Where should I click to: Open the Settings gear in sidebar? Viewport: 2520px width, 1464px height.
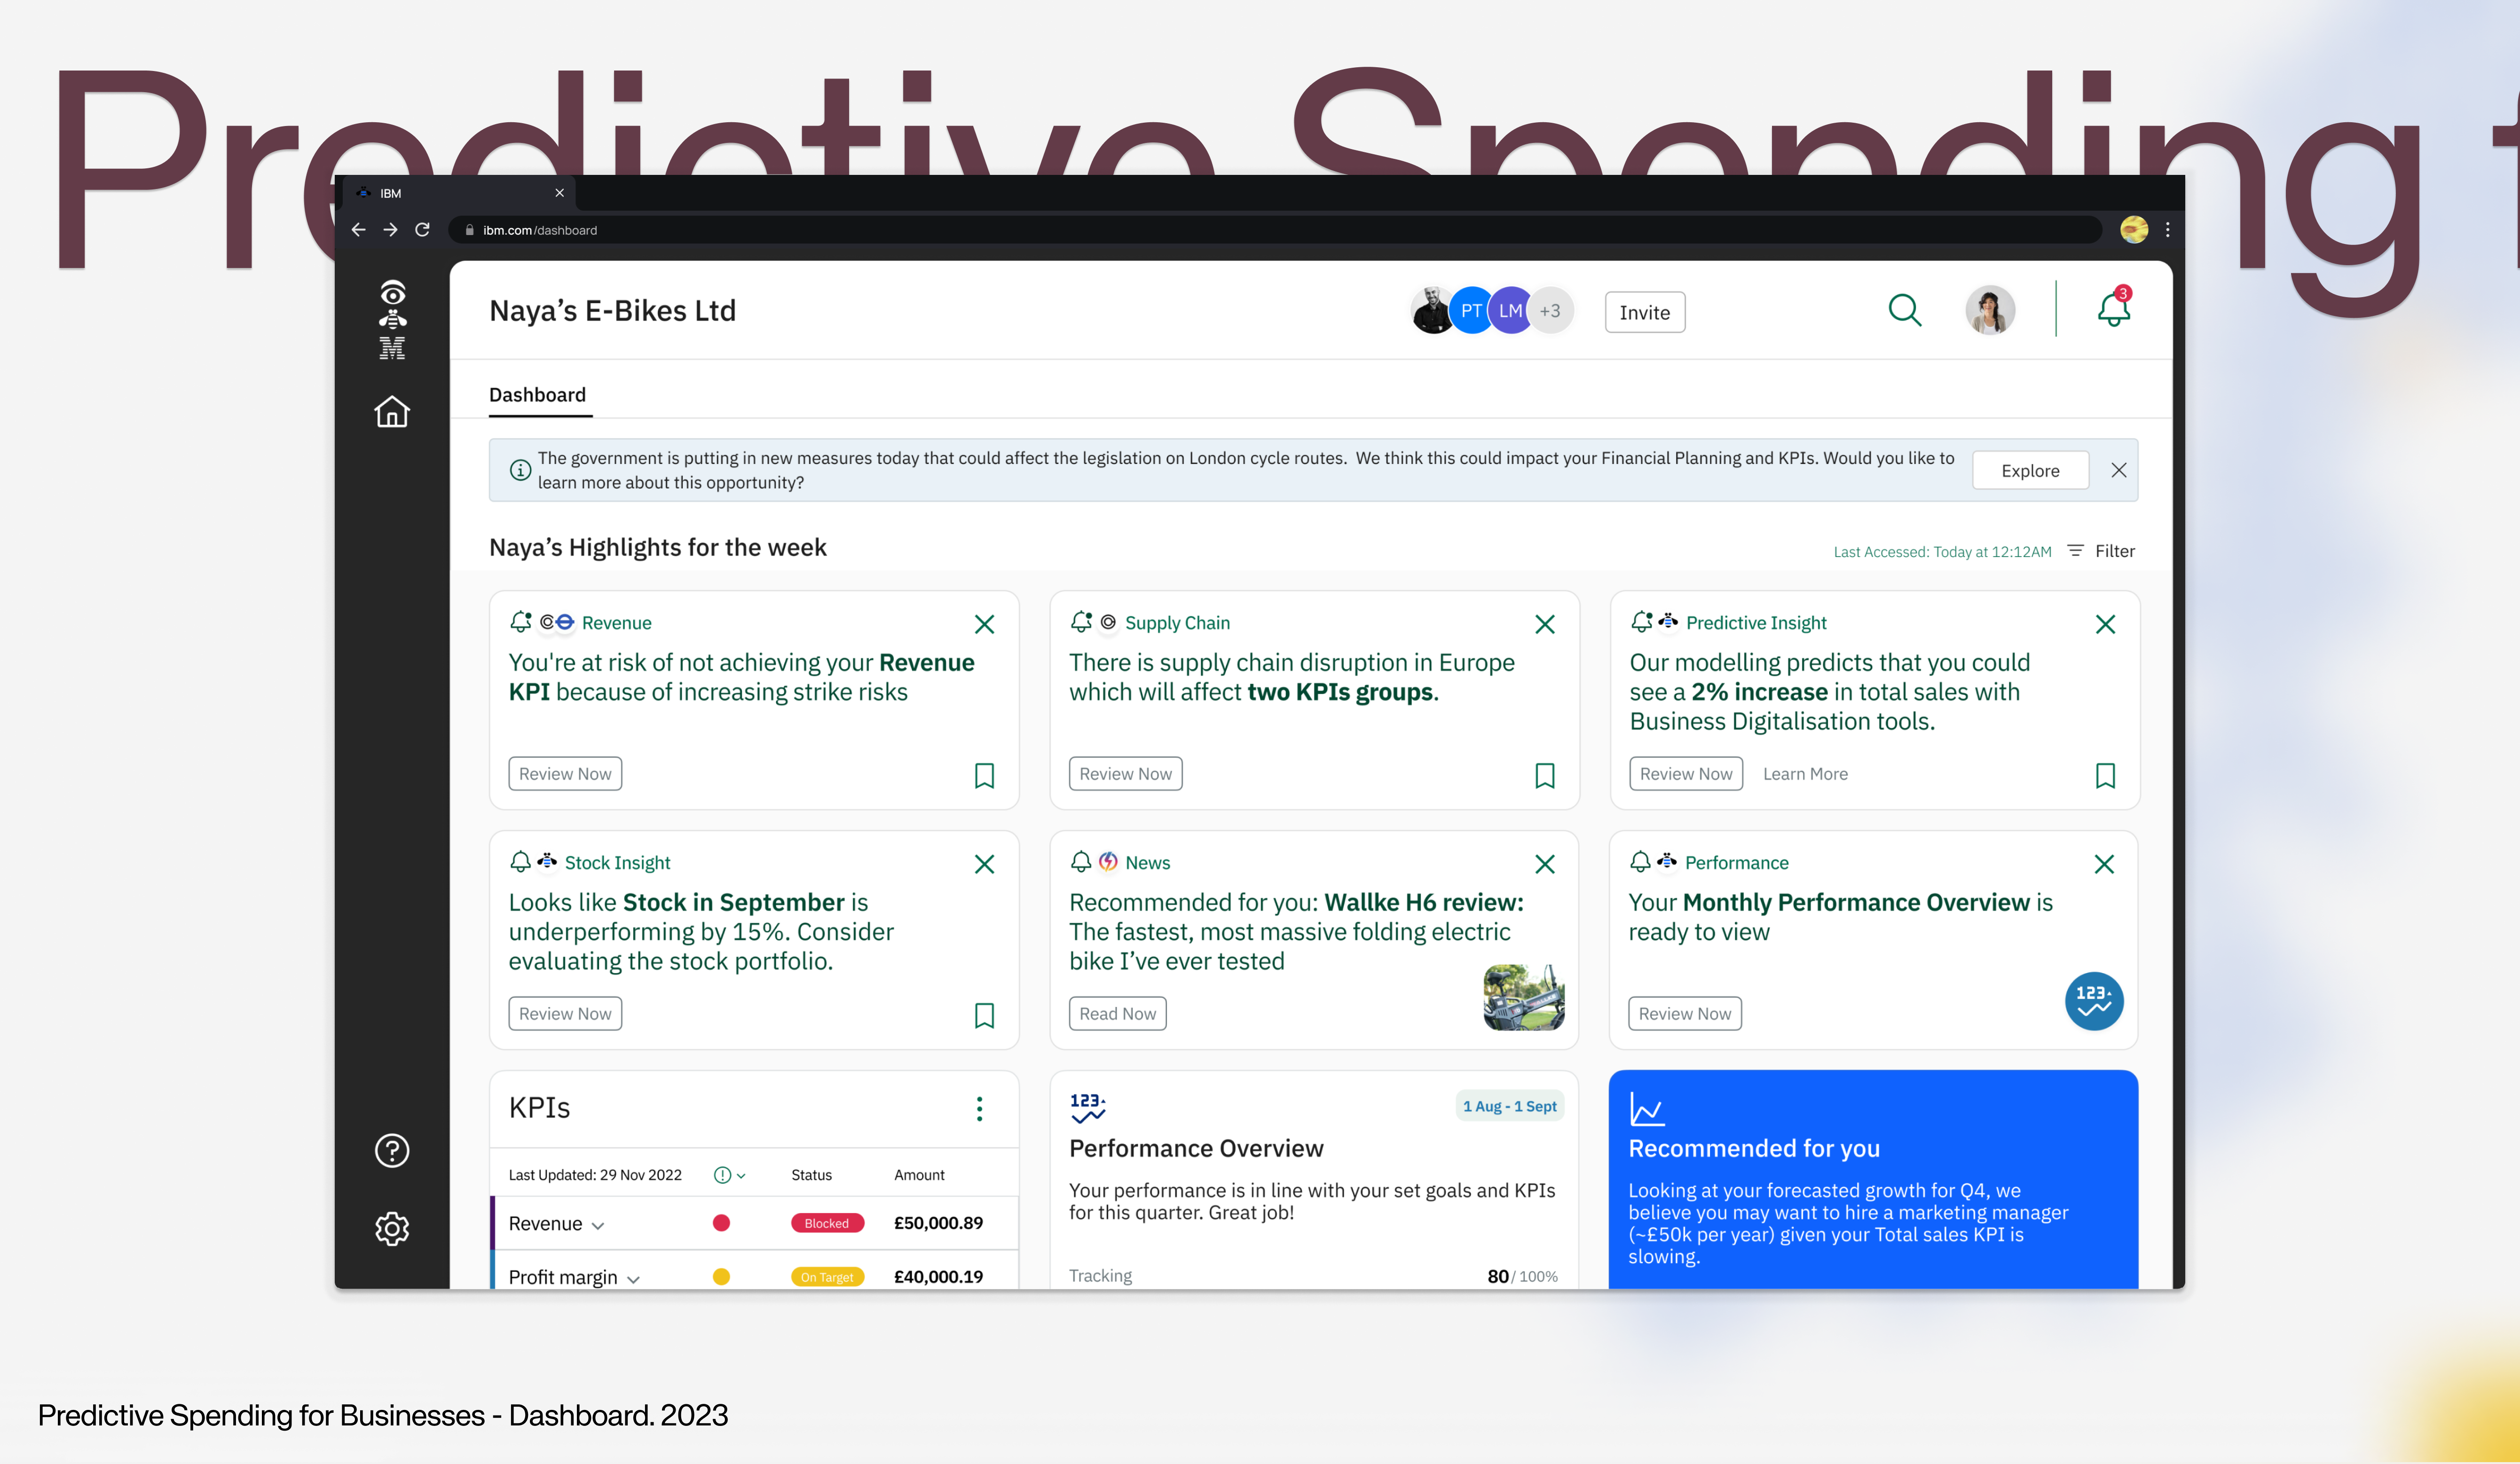tap(392, 1229)
